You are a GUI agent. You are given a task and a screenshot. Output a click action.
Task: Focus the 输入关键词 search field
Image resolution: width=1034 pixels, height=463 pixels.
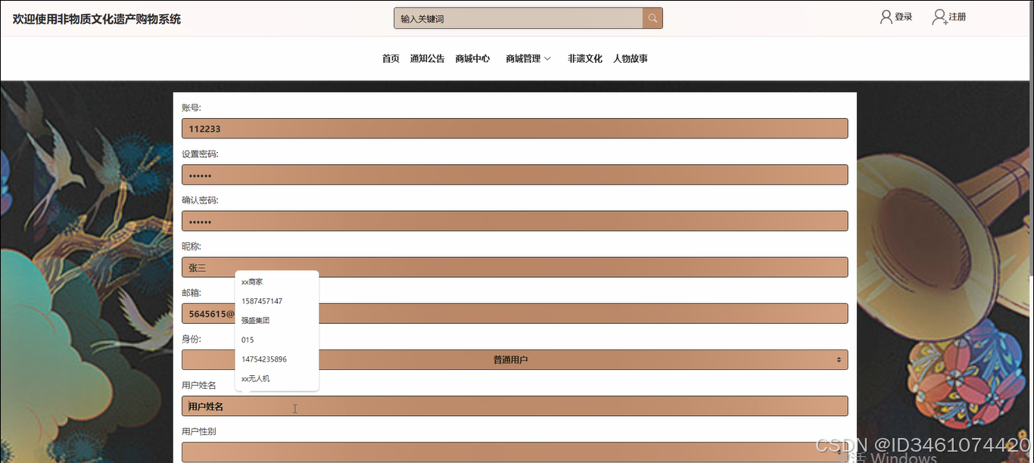click(519, 18)
